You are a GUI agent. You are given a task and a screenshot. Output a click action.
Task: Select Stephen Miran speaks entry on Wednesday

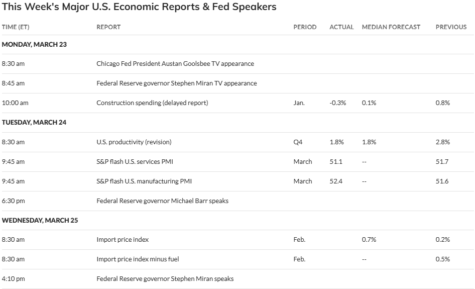(x=165, y=279)
